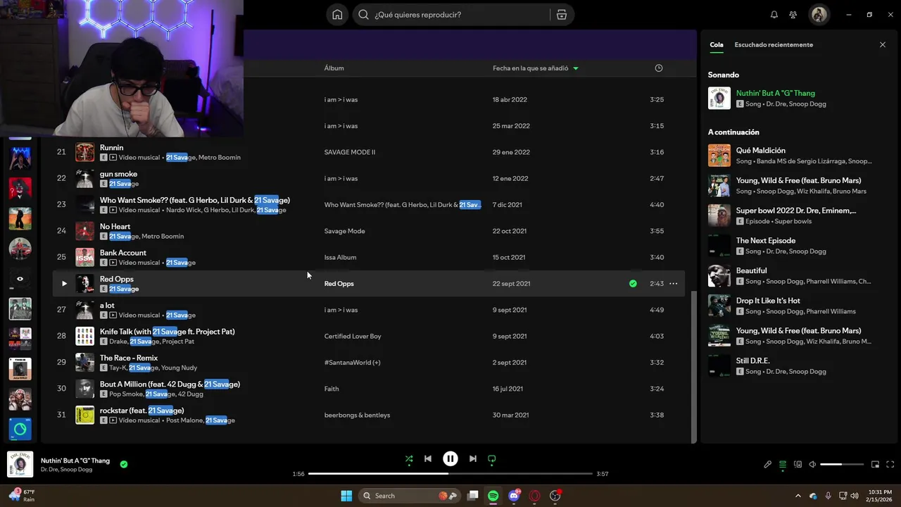The height and width of the screenshot is (507, 901).
Task: Open the now playing album cover
Action: pos(20,464)
